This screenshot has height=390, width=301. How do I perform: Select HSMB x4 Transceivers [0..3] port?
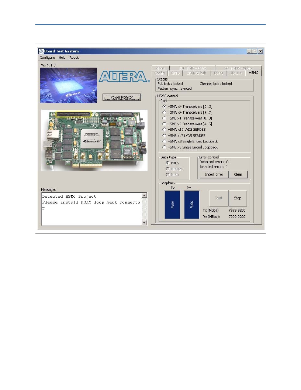click(x=187, y=118)
